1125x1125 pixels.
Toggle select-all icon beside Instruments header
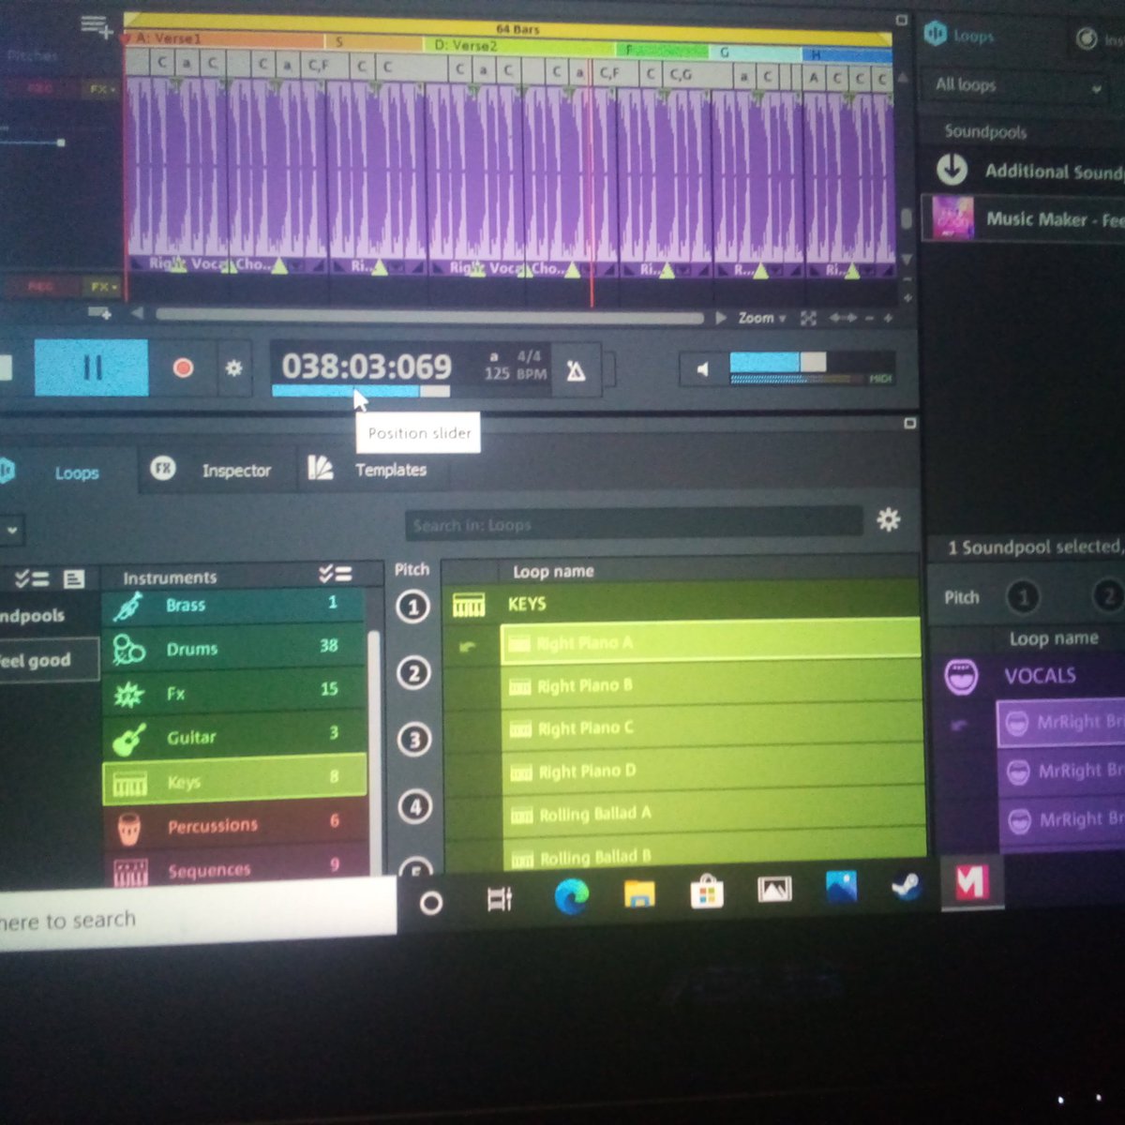point(335,574)
